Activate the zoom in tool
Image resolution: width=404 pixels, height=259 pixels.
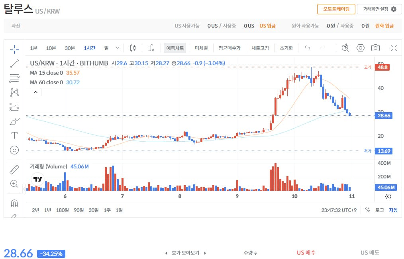14,184
